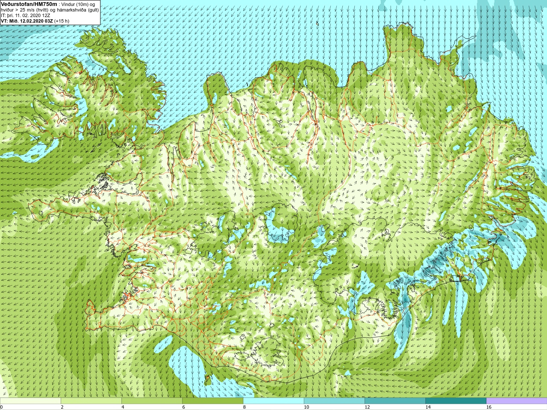Click the lavender above-16 legend swatch
Image resolution: width=547 pixels, height=410 pixels.
(x=517, y=401)
